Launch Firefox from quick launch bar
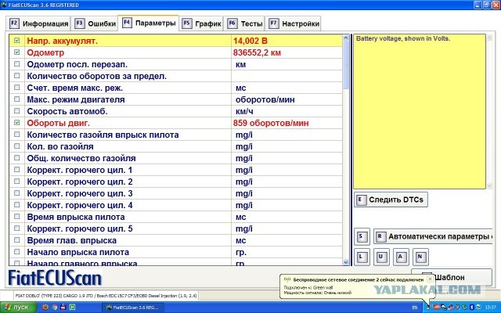 click(45, 308)
